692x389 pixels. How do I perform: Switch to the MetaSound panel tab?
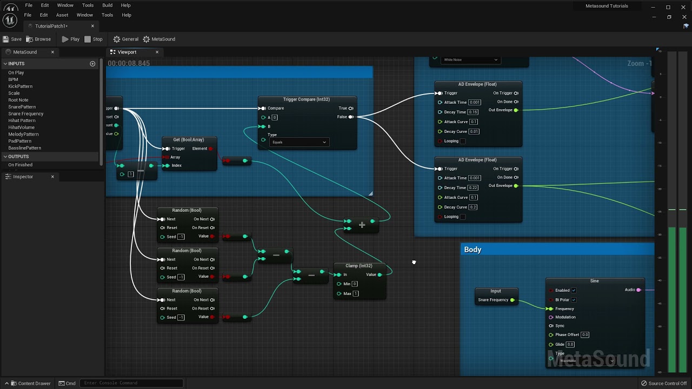pos(25,52)
